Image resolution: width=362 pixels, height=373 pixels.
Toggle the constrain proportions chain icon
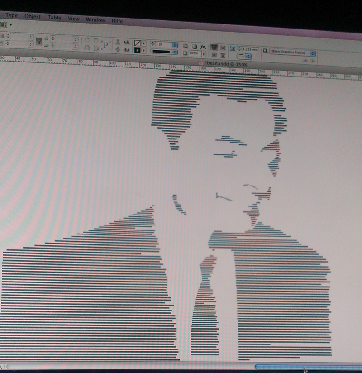click(39, 42)
